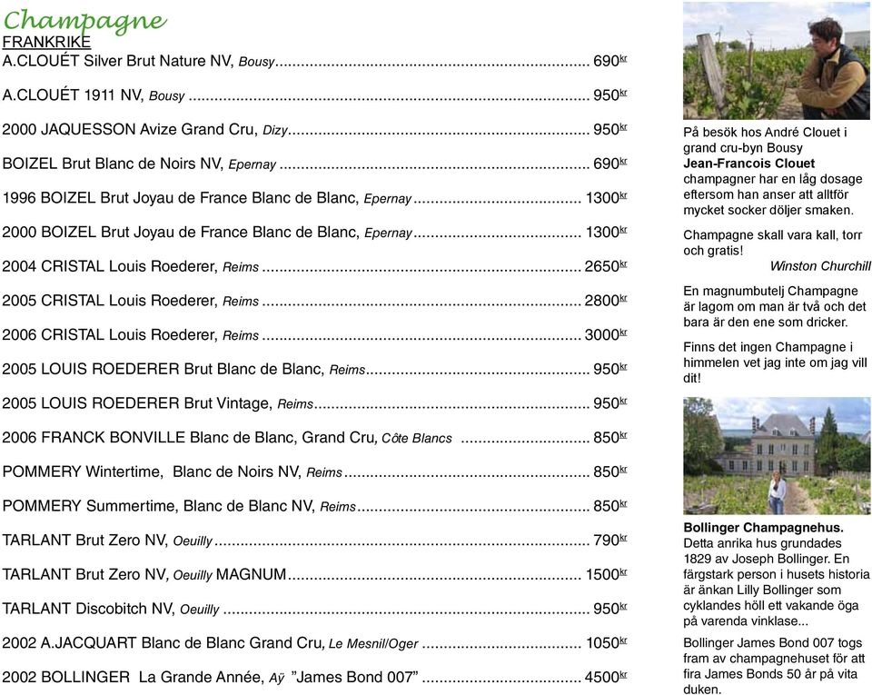The image size is (872, 695).
Task: Click the 2800 kr Cristal 2005 price
Action: (606, 300)
